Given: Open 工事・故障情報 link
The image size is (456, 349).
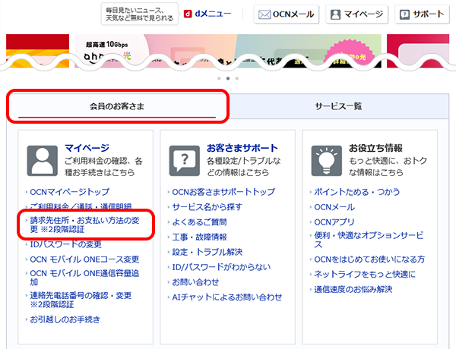Looking at the screenshot, I should (x=199, y=237).
